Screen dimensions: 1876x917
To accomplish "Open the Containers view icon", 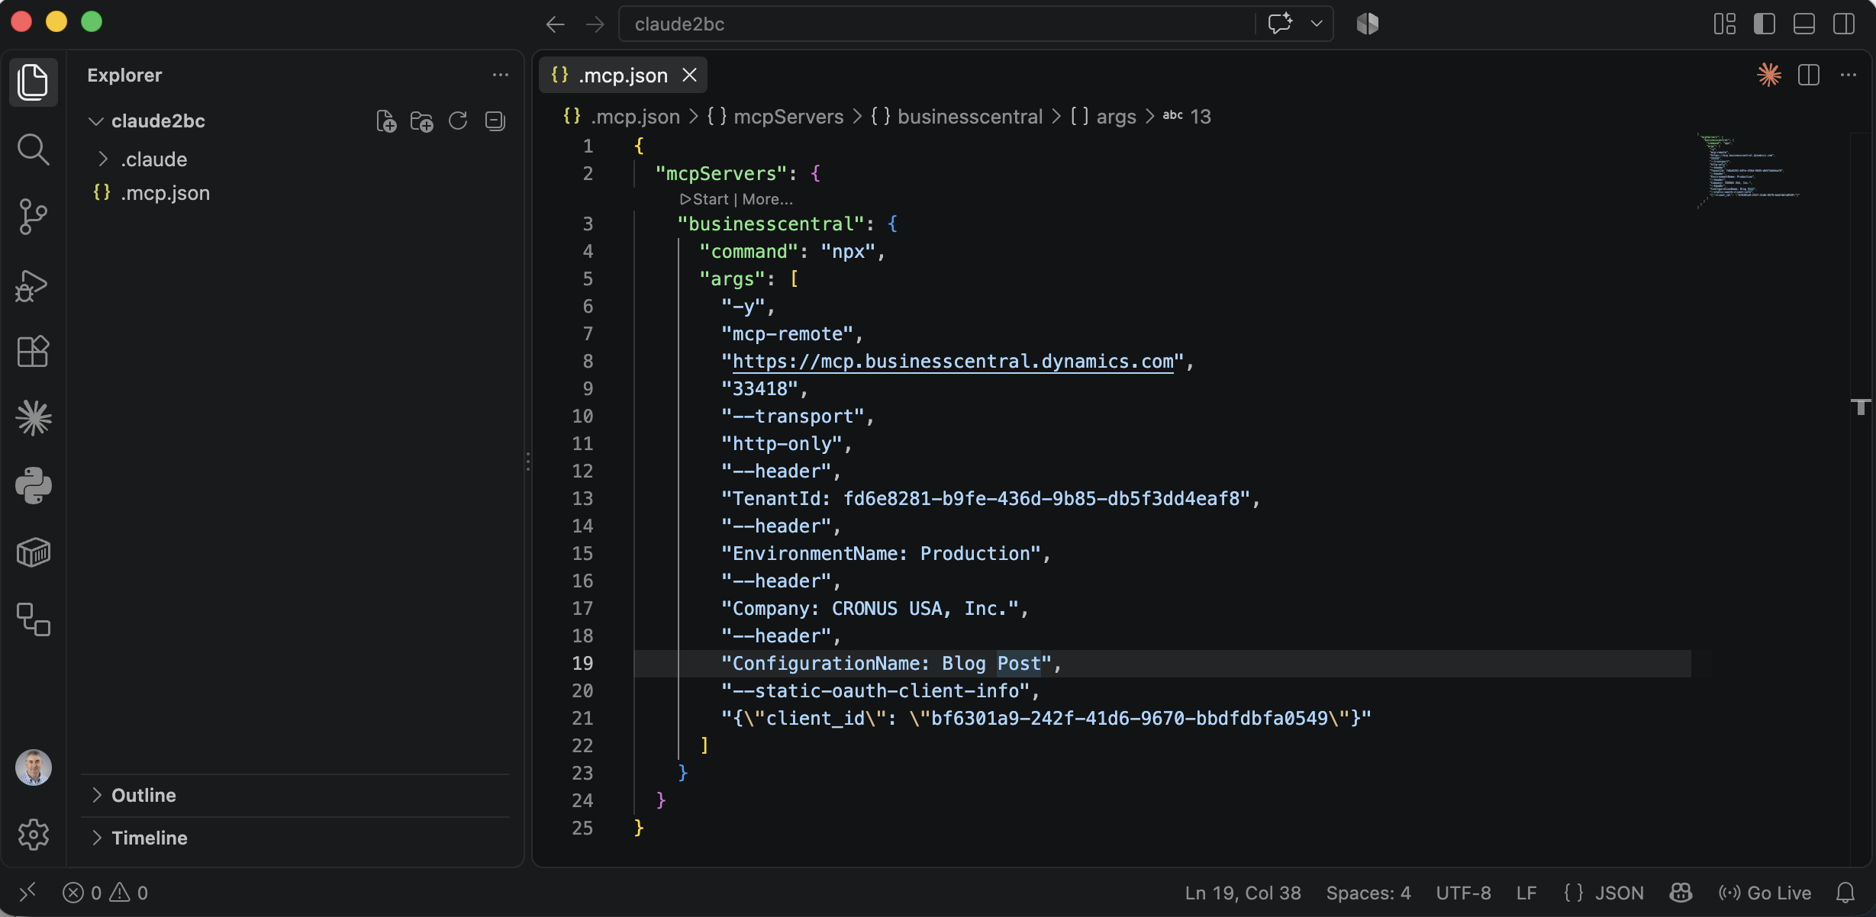I will [x=33, y=552].
